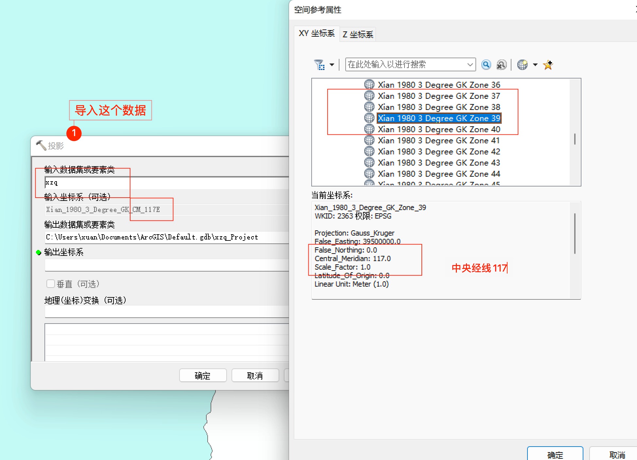
Task: Open the spatial filter dropdown arrow
Action: click(332, 64)
